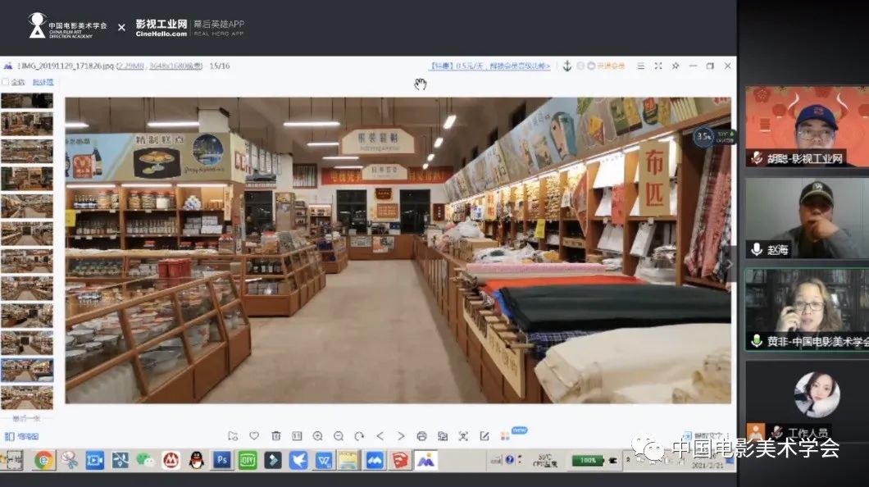Open the viewer hamburger menu
Viewport: 869px width, 487px height.
pos(641,66)
